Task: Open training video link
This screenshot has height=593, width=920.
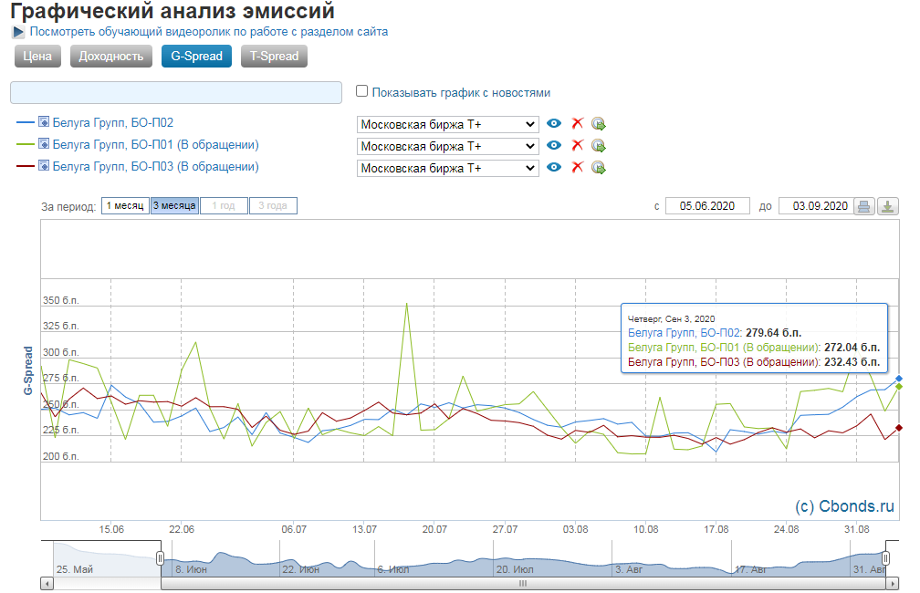Action: pyautogui.click(x=209, y=32)
